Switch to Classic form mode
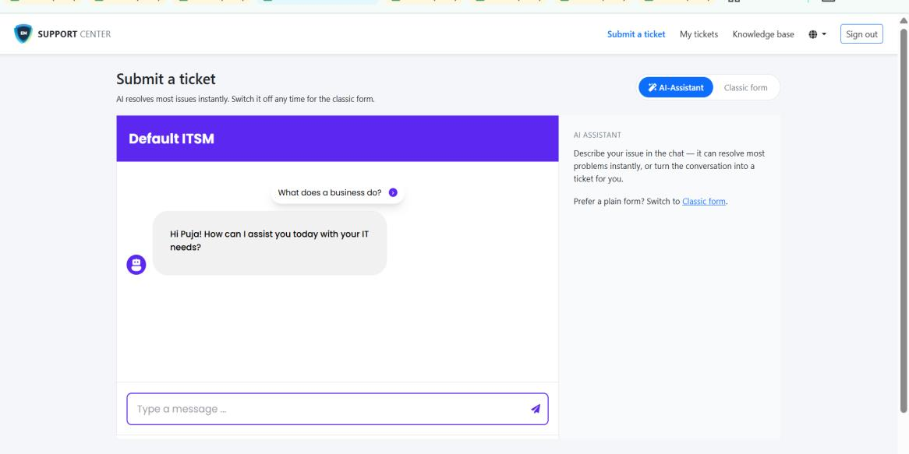Viewport: 909px width, 454px height. coord(745,87)
